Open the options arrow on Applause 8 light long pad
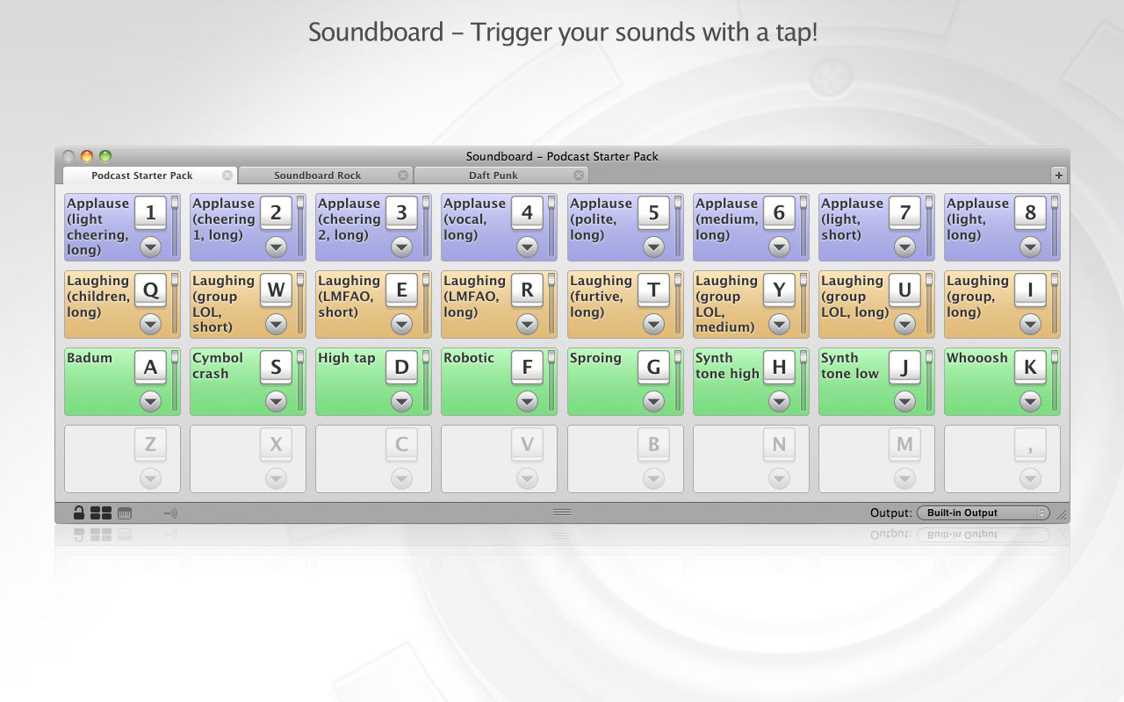The width and height of the screenshot is (1124, 702). (1030, 247)
